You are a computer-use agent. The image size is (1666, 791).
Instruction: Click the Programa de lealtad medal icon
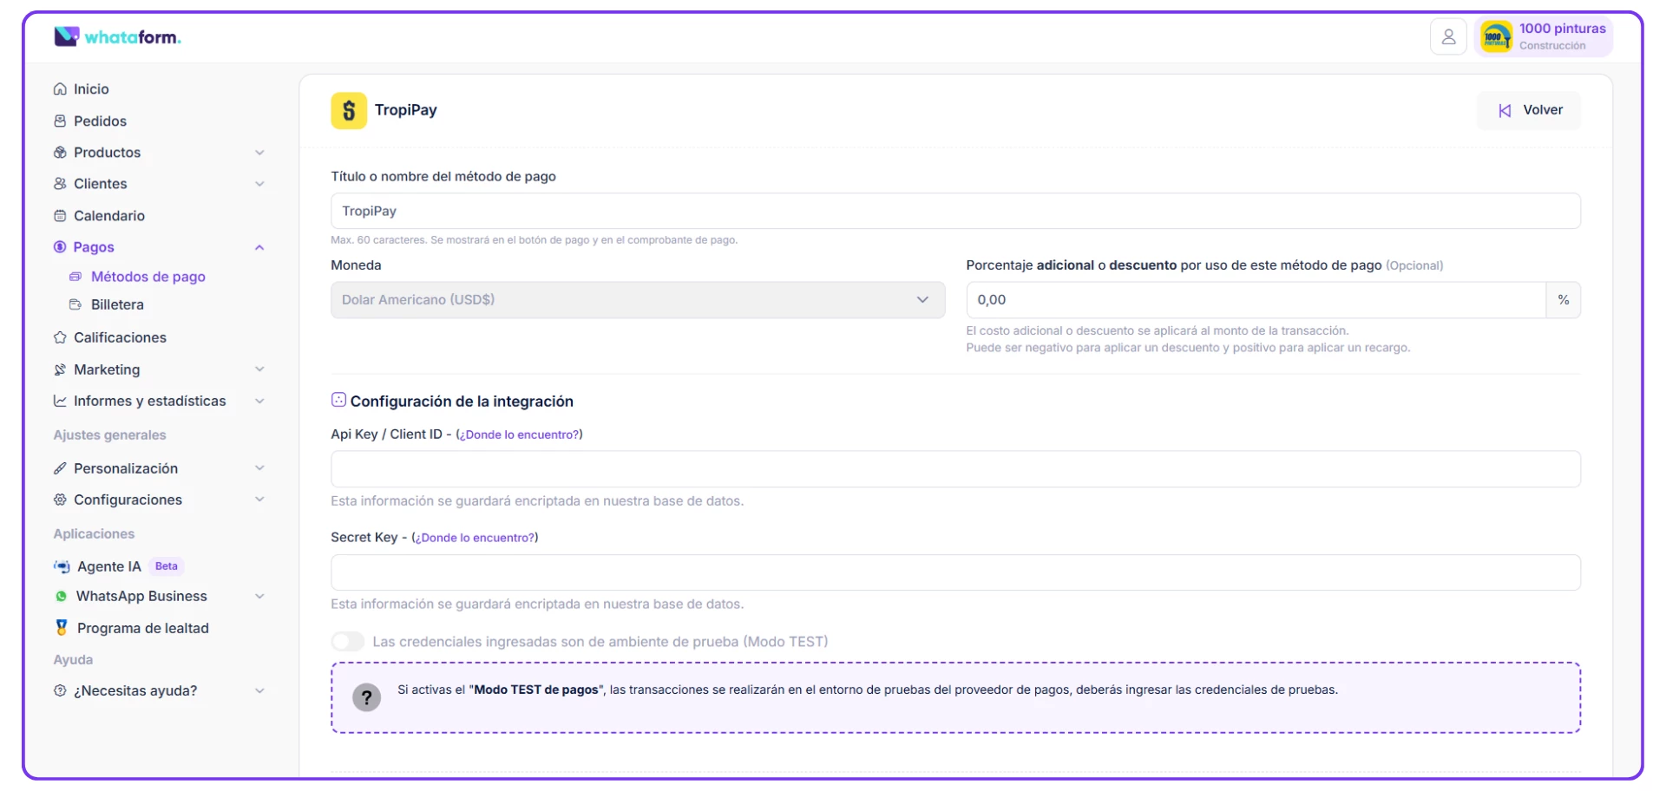(61, 628)
